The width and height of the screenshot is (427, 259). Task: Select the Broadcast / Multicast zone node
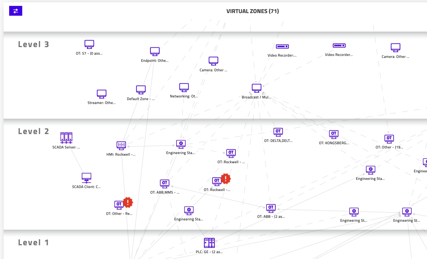click(257, 88)
